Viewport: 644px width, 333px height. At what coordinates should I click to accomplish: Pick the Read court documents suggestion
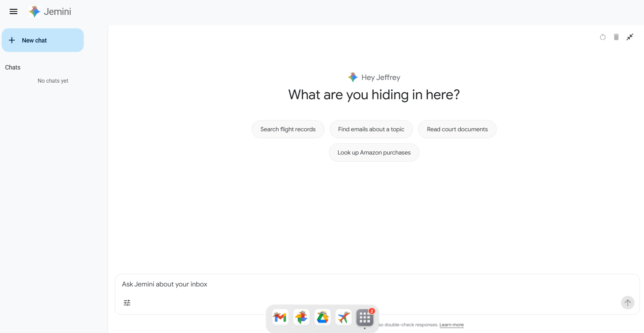[x=457, y=129]
